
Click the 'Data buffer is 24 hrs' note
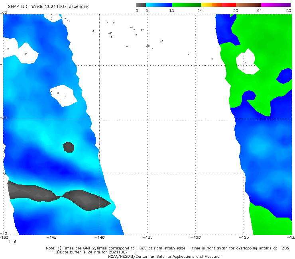click(92, 252)
